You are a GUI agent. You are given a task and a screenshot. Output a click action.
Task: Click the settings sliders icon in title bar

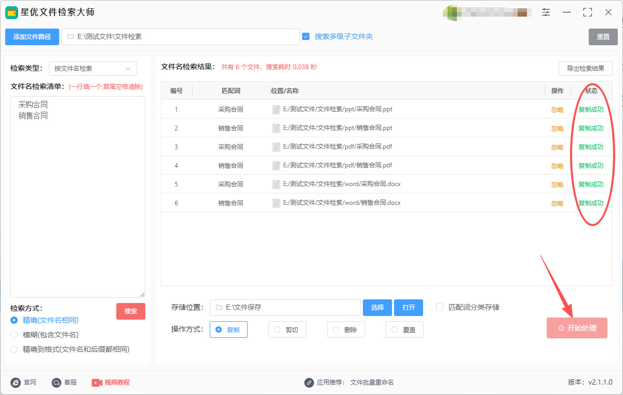click(x=546, y=12)
